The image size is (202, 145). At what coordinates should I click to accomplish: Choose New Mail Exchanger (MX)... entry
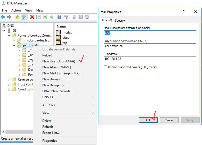[x=62, y=73]
